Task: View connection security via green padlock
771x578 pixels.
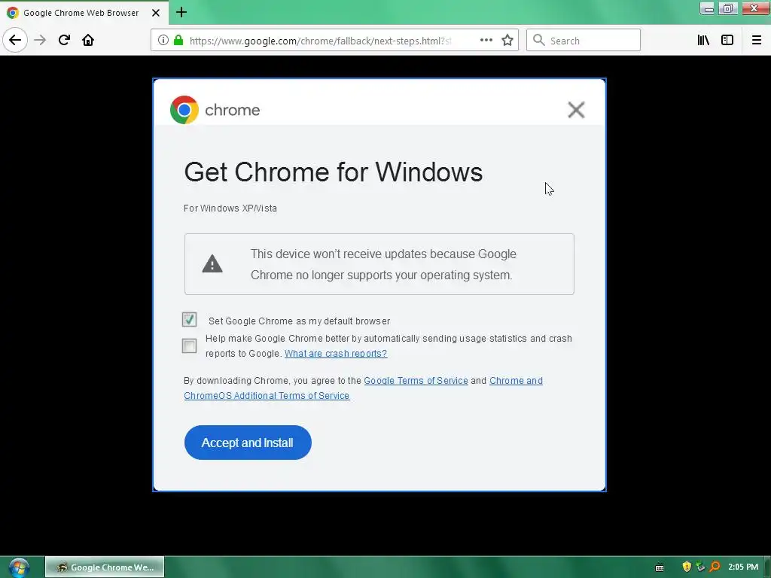Action: pos(178,41)
